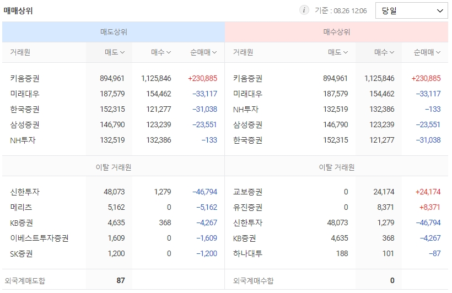
Task: Click the 기준 : 08.26 12:06 timestamp
Action: [x=341, y=10]
